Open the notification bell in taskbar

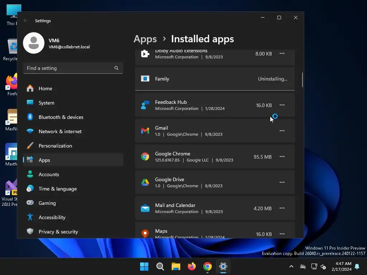click(x=357, y=266)
